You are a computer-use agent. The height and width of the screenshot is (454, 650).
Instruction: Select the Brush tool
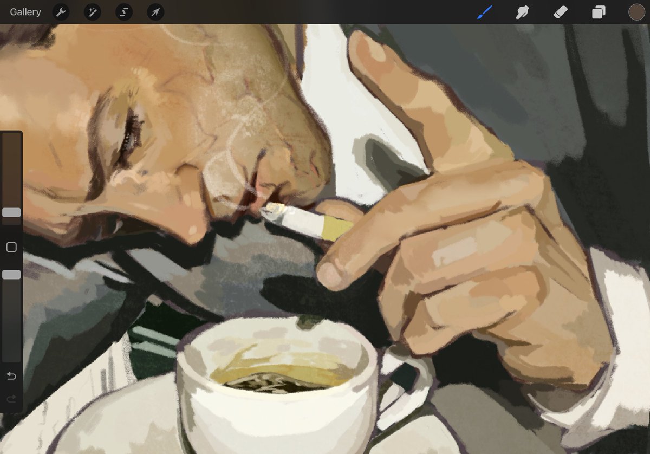[x=485, y=12]
